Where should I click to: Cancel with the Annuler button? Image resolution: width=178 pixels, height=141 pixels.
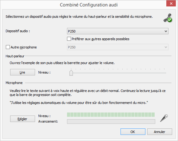pyautogui.click(x=160, y=132)
